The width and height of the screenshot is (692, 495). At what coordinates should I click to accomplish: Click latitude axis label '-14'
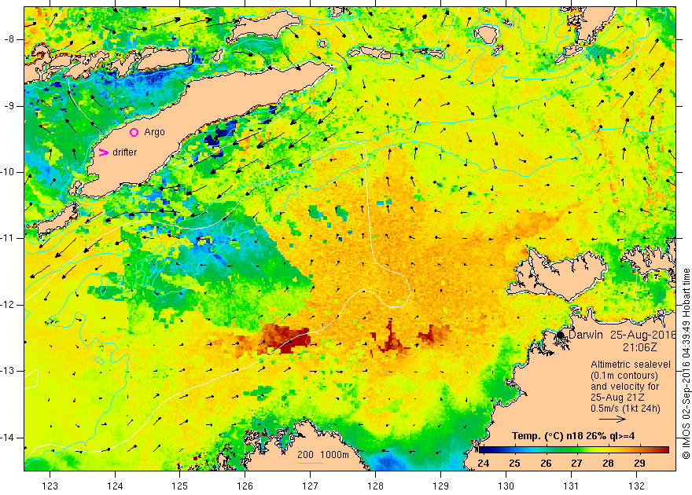point(8,438)
